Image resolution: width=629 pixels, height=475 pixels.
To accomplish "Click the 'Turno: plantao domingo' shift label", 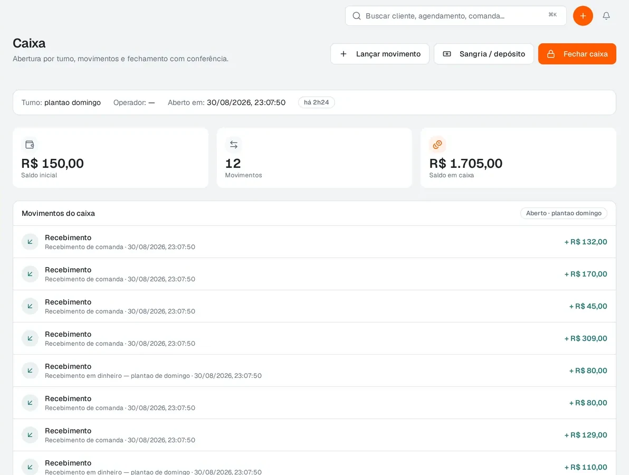I will click(x=61, y=102).
